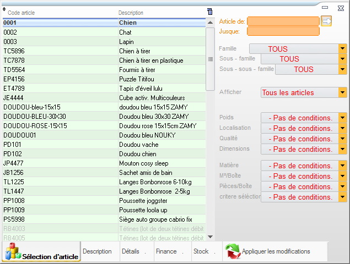Image resolution: width=350 pixels, height=264 pixels.
Task: Go to the Stock tab
Action: [201, 251]
